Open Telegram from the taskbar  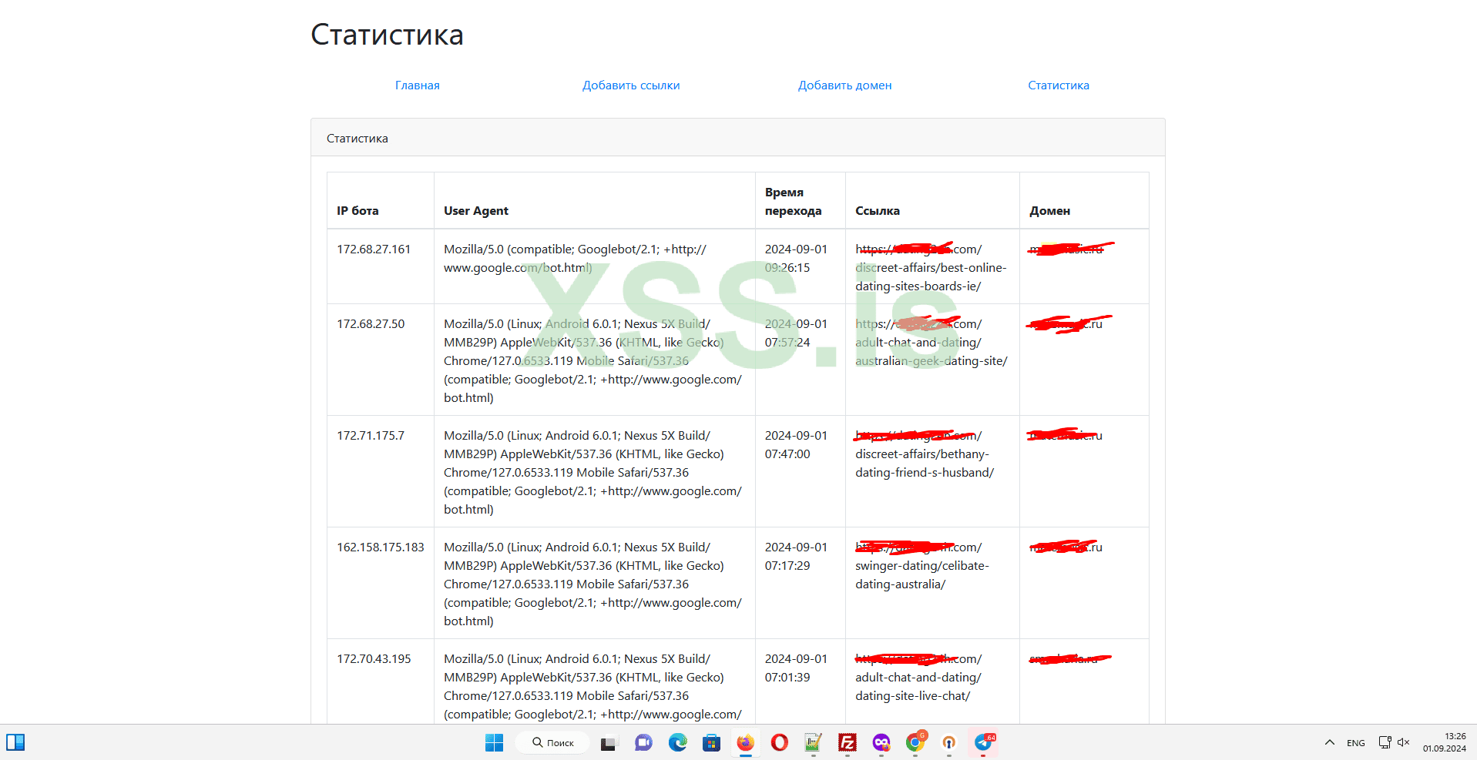[984, 742]
